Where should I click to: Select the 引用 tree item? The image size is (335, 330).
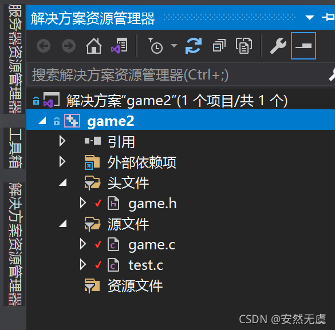[x=121, y=142]
